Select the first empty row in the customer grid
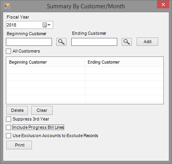Screen dimensions: 172x164 [x=85, y=70]
